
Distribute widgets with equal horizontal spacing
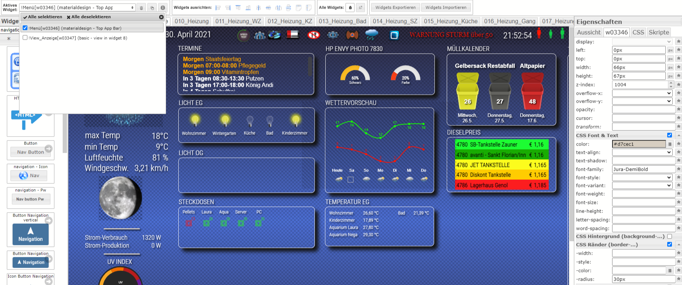pos(278,8)
